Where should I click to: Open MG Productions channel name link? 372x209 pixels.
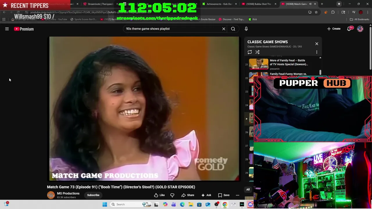tap(68, 193)
